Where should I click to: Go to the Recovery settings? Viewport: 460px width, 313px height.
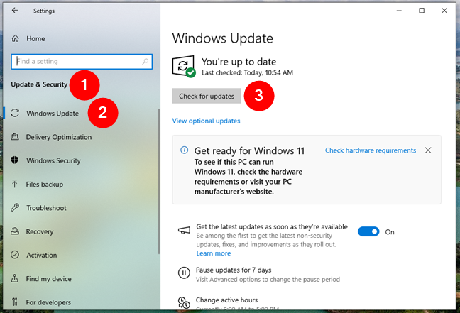pyautogui.click(x=40, y=231)
